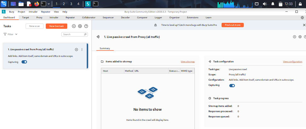This screenshot has width=306, height=129.
Task: Open the View configuration link
Action: point(292,62)
